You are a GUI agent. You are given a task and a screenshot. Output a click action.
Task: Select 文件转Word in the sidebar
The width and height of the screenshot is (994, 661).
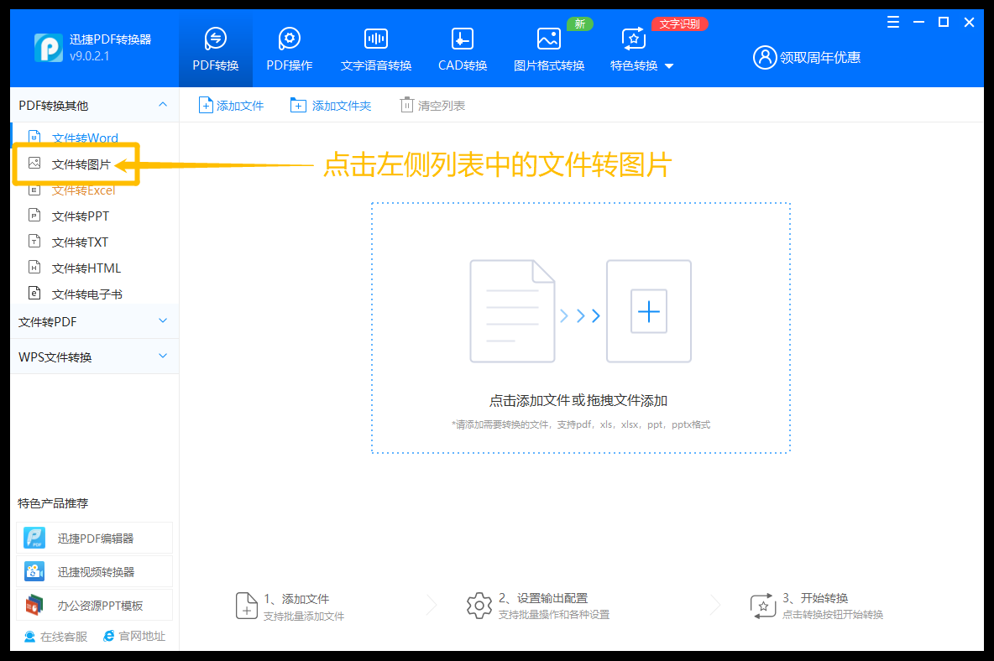coord(85,138)
